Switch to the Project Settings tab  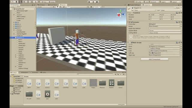tap(134, 5)
